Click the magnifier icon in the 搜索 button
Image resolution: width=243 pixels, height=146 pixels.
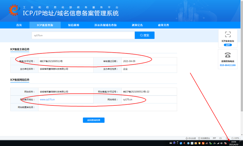tap(141, 35)
